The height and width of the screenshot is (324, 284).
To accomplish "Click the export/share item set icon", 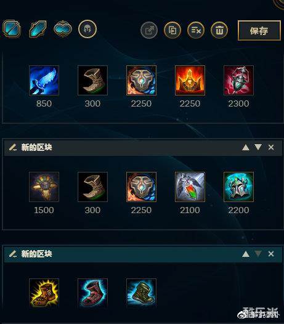I will [x=149, y=30].
